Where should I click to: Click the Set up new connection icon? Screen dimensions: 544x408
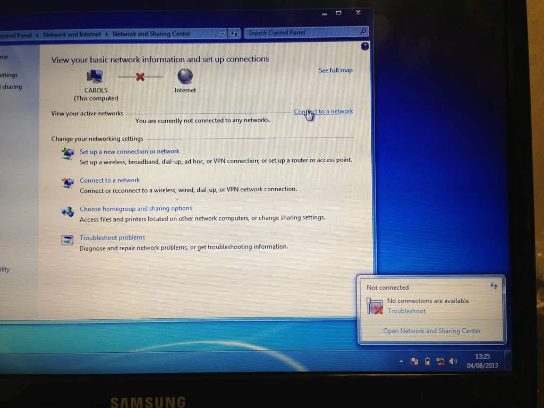67,154
